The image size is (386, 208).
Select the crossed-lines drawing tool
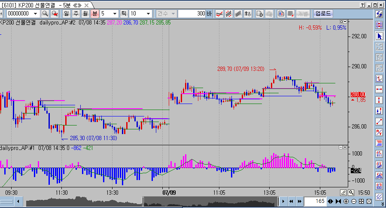(379, 132)
